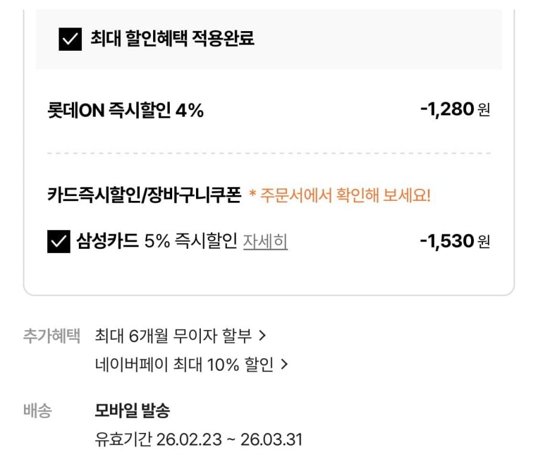Image resolution: width=538 pixels, height=464 pixels.
Task: Click the 카드즉시할인/장바구니쿠폰 heading
Action: (x=144, y=196)
